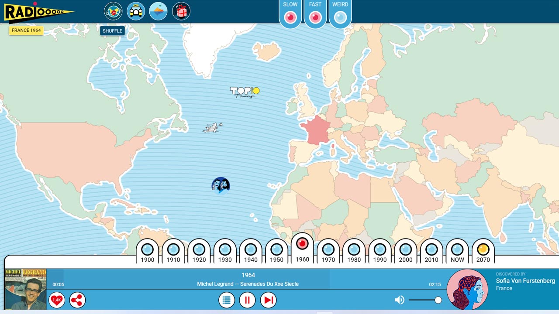
Task: Click the Michel Legrand album cover
Action: pos(25,289)
